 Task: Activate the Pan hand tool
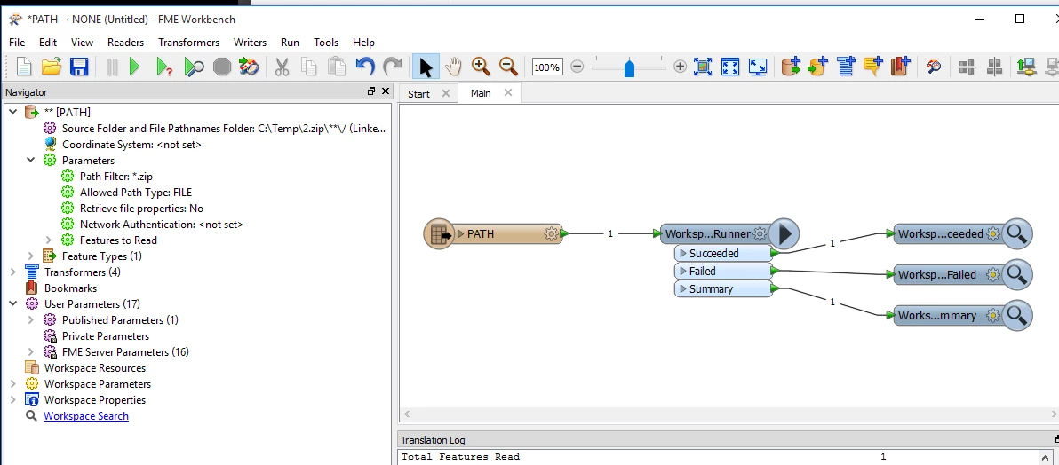coord(453,67)
